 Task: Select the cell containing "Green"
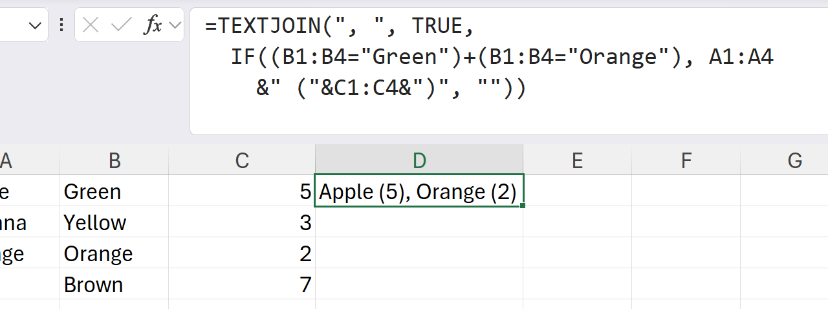114,191
